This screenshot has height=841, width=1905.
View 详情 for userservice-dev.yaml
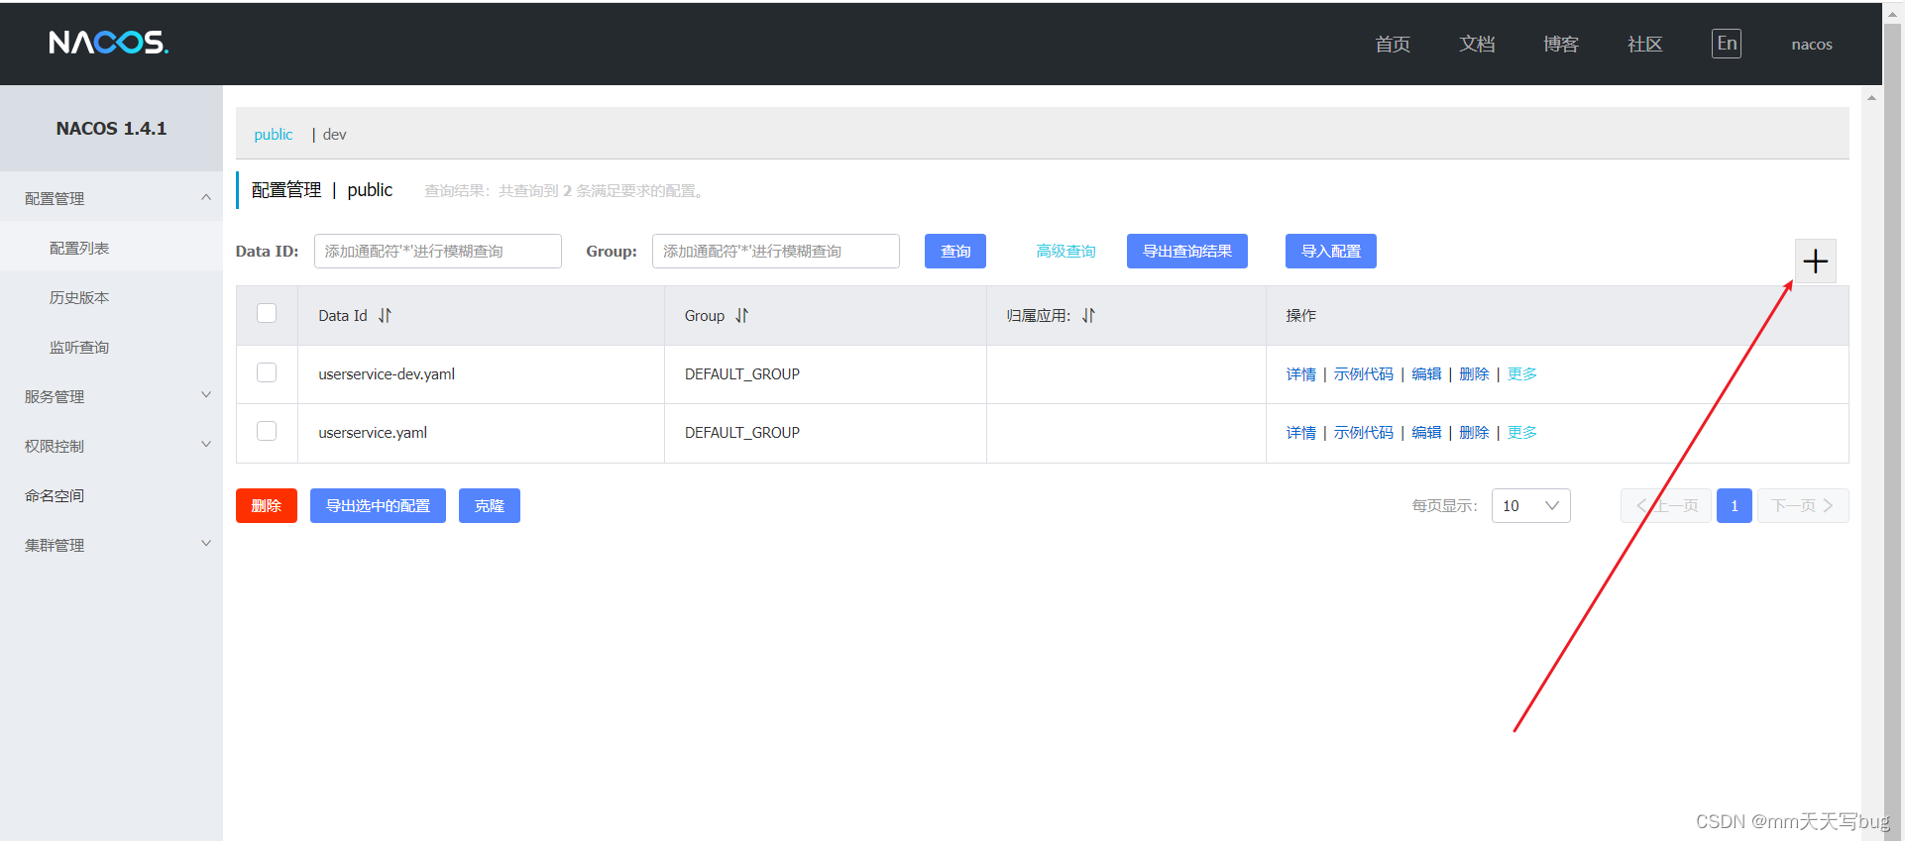[1301, 373]
